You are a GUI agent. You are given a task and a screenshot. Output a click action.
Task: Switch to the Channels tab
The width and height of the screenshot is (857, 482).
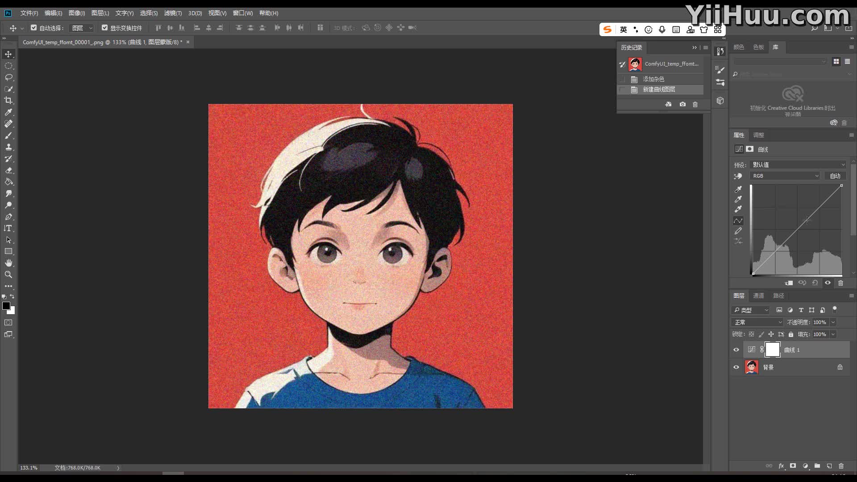(758, 295)
